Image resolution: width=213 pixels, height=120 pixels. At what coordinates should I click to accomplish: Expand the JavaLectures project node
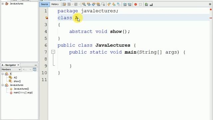pos(3,4)
